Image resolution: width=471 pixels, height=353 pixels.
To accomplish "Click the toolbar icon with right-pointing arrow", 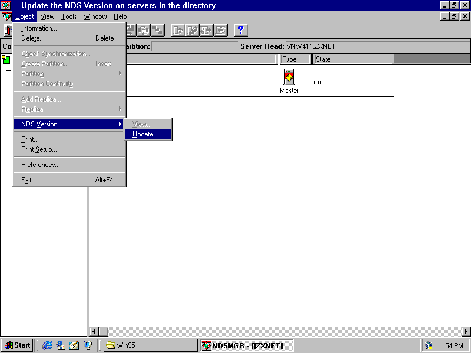I will pos(207,31).
